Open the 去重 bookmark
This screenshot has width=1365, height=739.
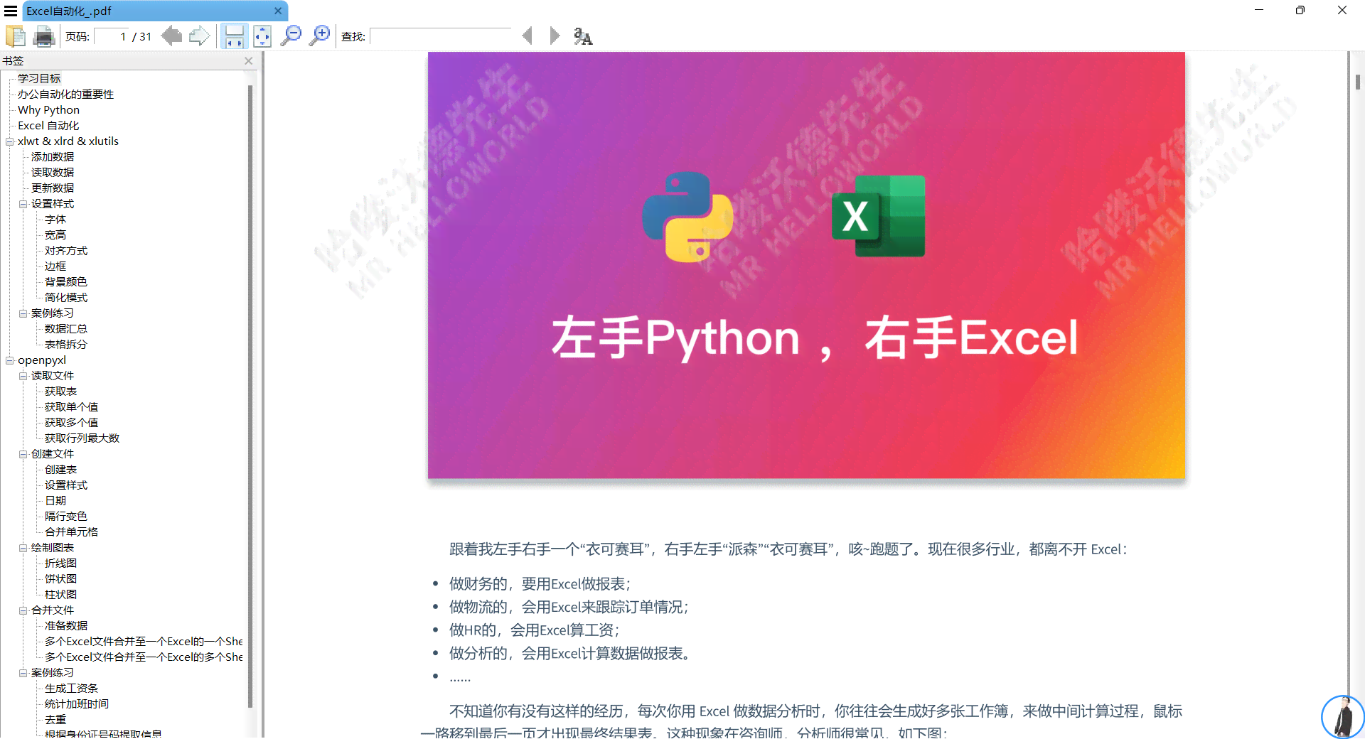pos(55,720)
